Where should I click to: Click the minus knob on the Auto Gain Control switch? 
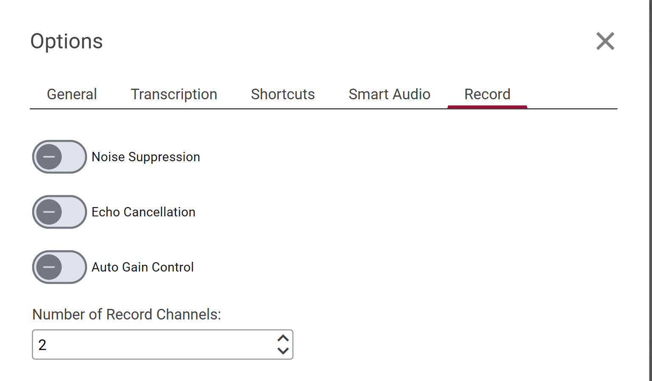click(x=49, y=267)
